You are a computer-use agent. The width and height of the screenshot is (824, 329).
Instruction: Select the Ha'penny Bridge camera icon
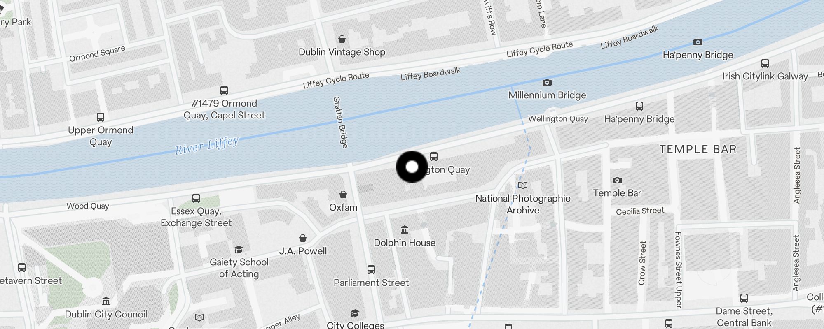pyautogui.click(x=698, y=42)
